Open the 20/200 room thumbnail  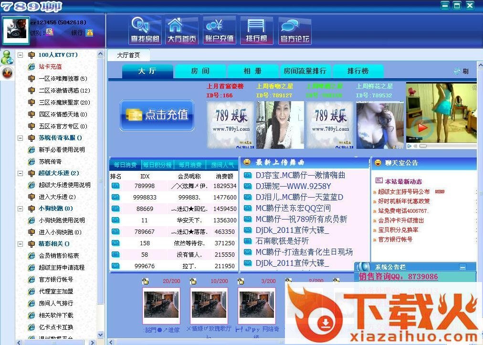click(x=161, y=305)
